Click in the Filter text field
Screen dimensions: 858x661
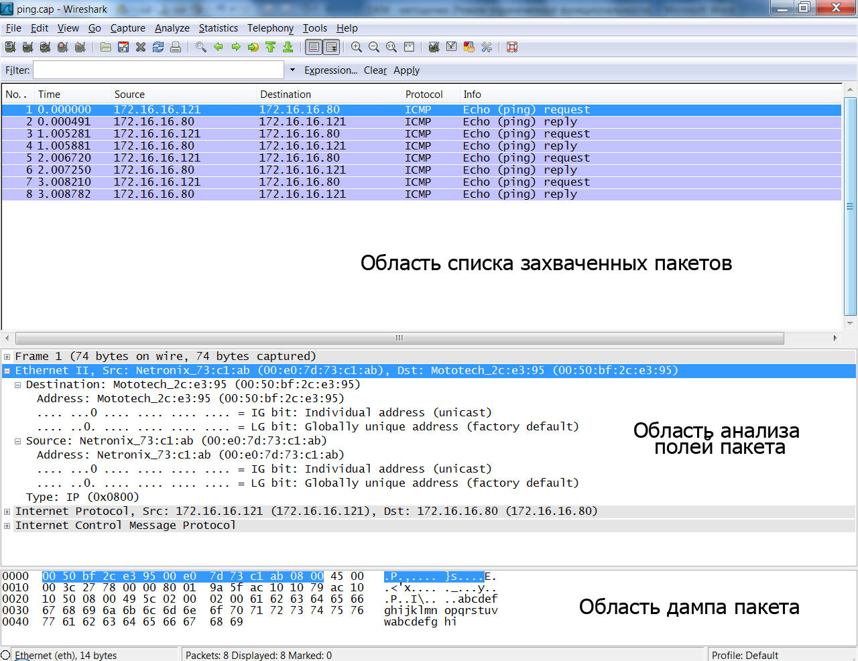(x=159, y=70)
